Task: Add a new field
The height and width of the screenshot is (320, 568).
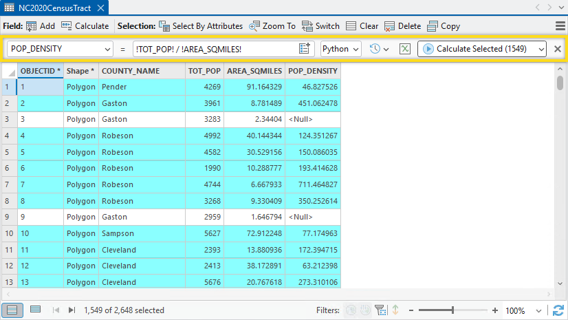Action: click(x=41, y=26)
